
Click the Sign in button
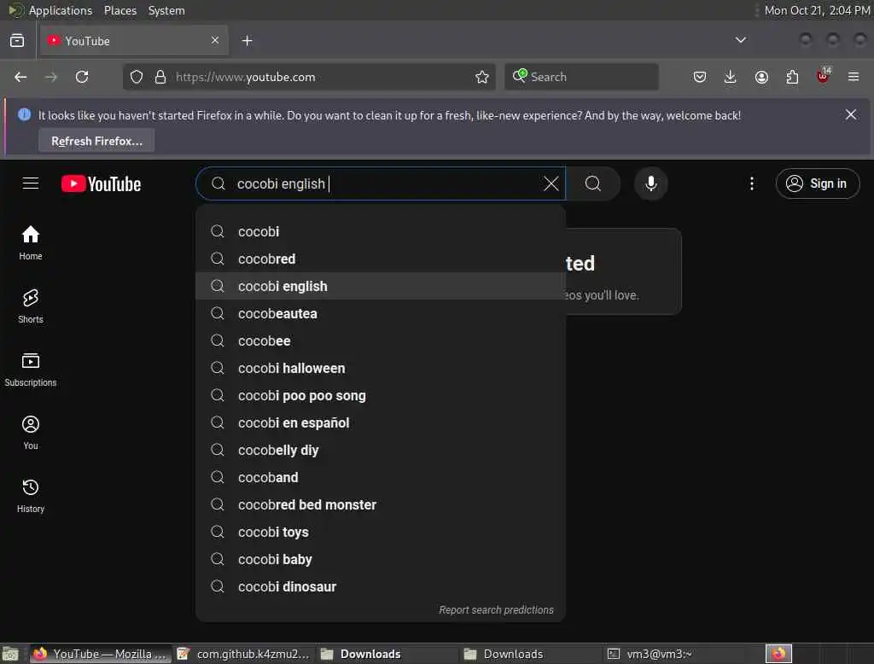click(x=817, y=183)
